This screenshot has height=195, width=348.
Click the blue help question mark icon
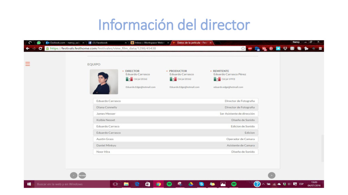coord(257,184)
